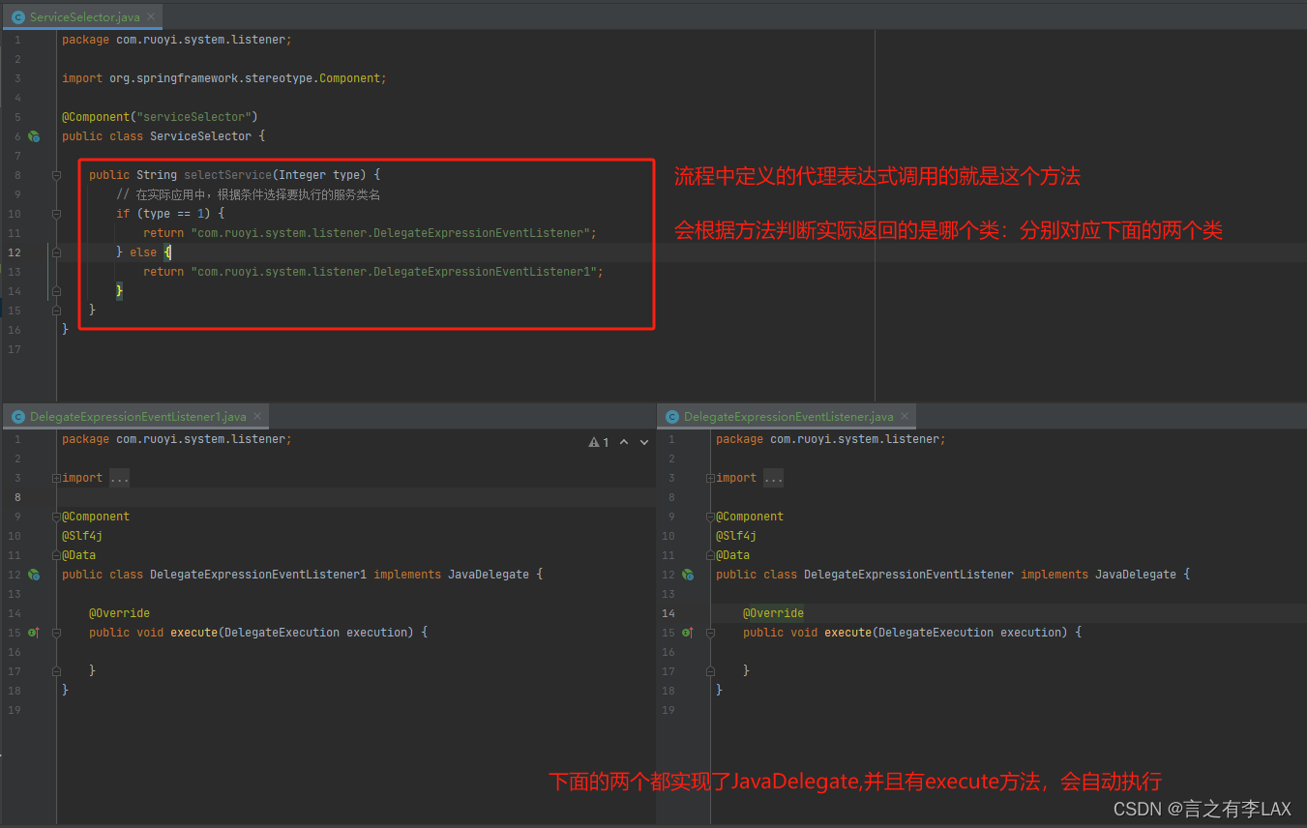Click fold marker at @Data in DelegateExpressionEventListener1.java
This screenshot has width=1307, height=828.
58,555
